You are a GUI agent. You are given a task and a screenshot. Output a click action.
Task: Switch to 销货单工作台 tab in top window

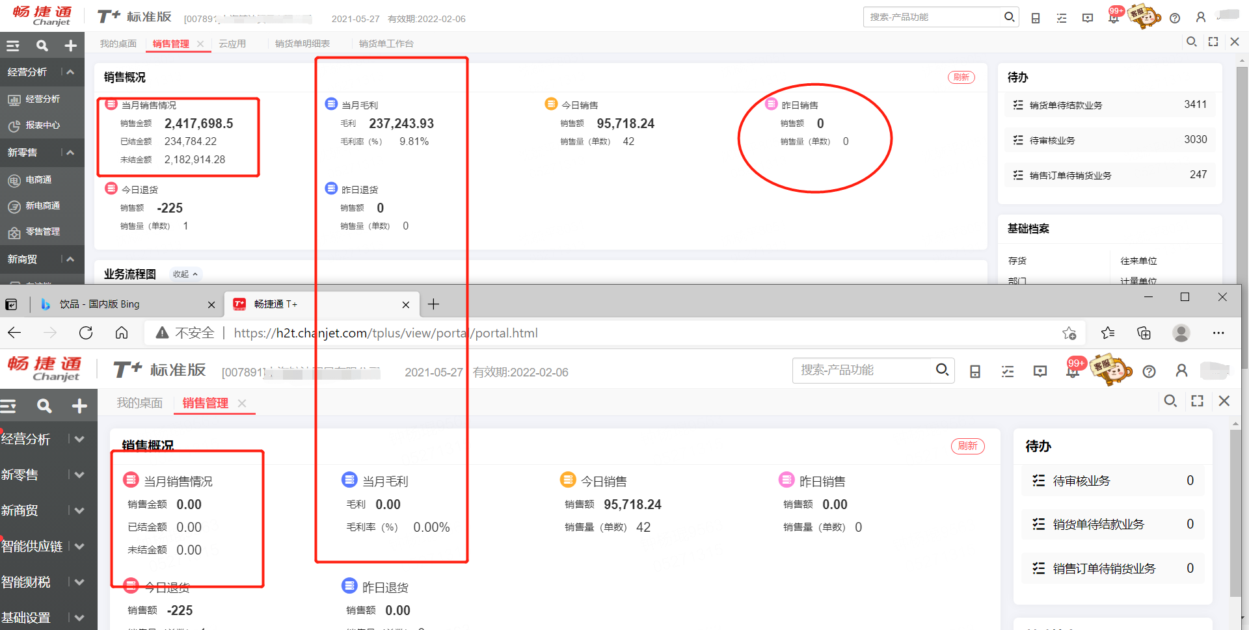[386, 44]
